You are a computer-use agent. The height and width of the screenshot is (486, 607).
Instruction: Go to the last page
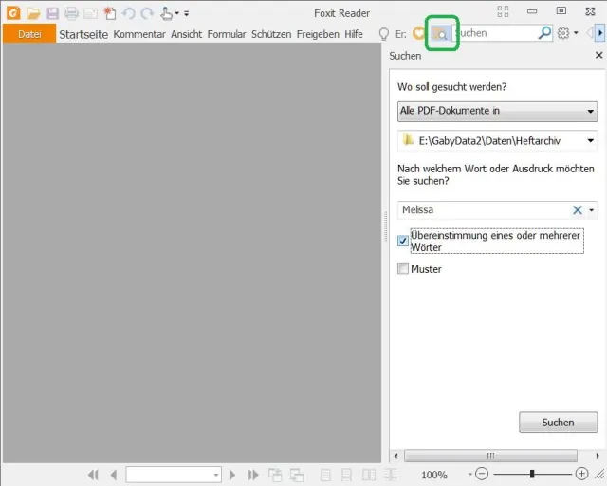(x=253, y=475)
